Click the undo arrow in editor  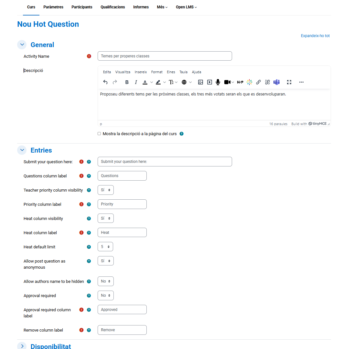pos(105,82)
